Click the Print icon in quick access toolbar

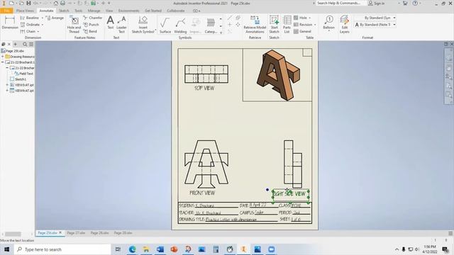62,3
